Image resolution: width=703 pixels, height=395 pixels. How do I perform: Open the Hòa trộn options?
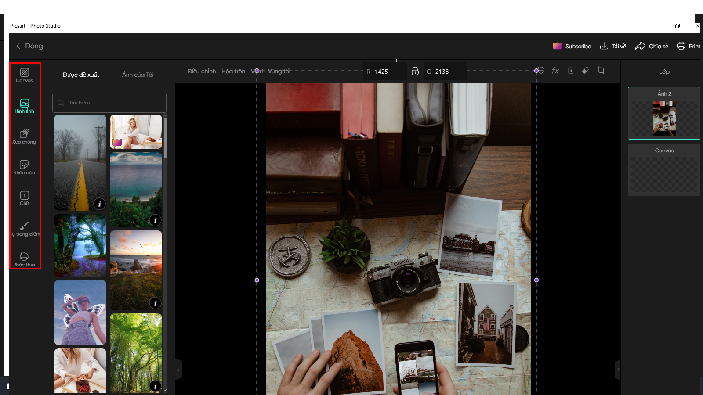tap(233, 71)
